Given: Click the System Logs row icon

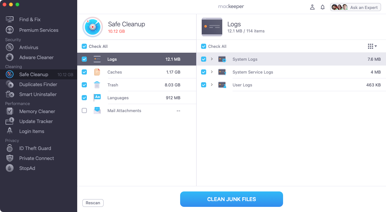Looking at the screenshot, I should click(x=222, y=59).
